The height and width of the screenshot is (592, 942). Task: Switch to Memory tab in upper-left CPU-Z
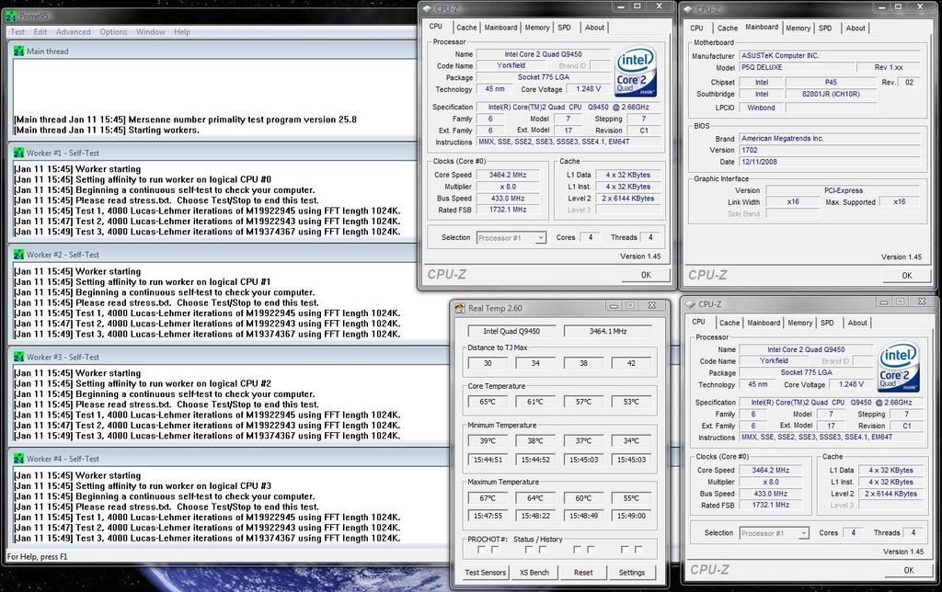pos(537,28)
